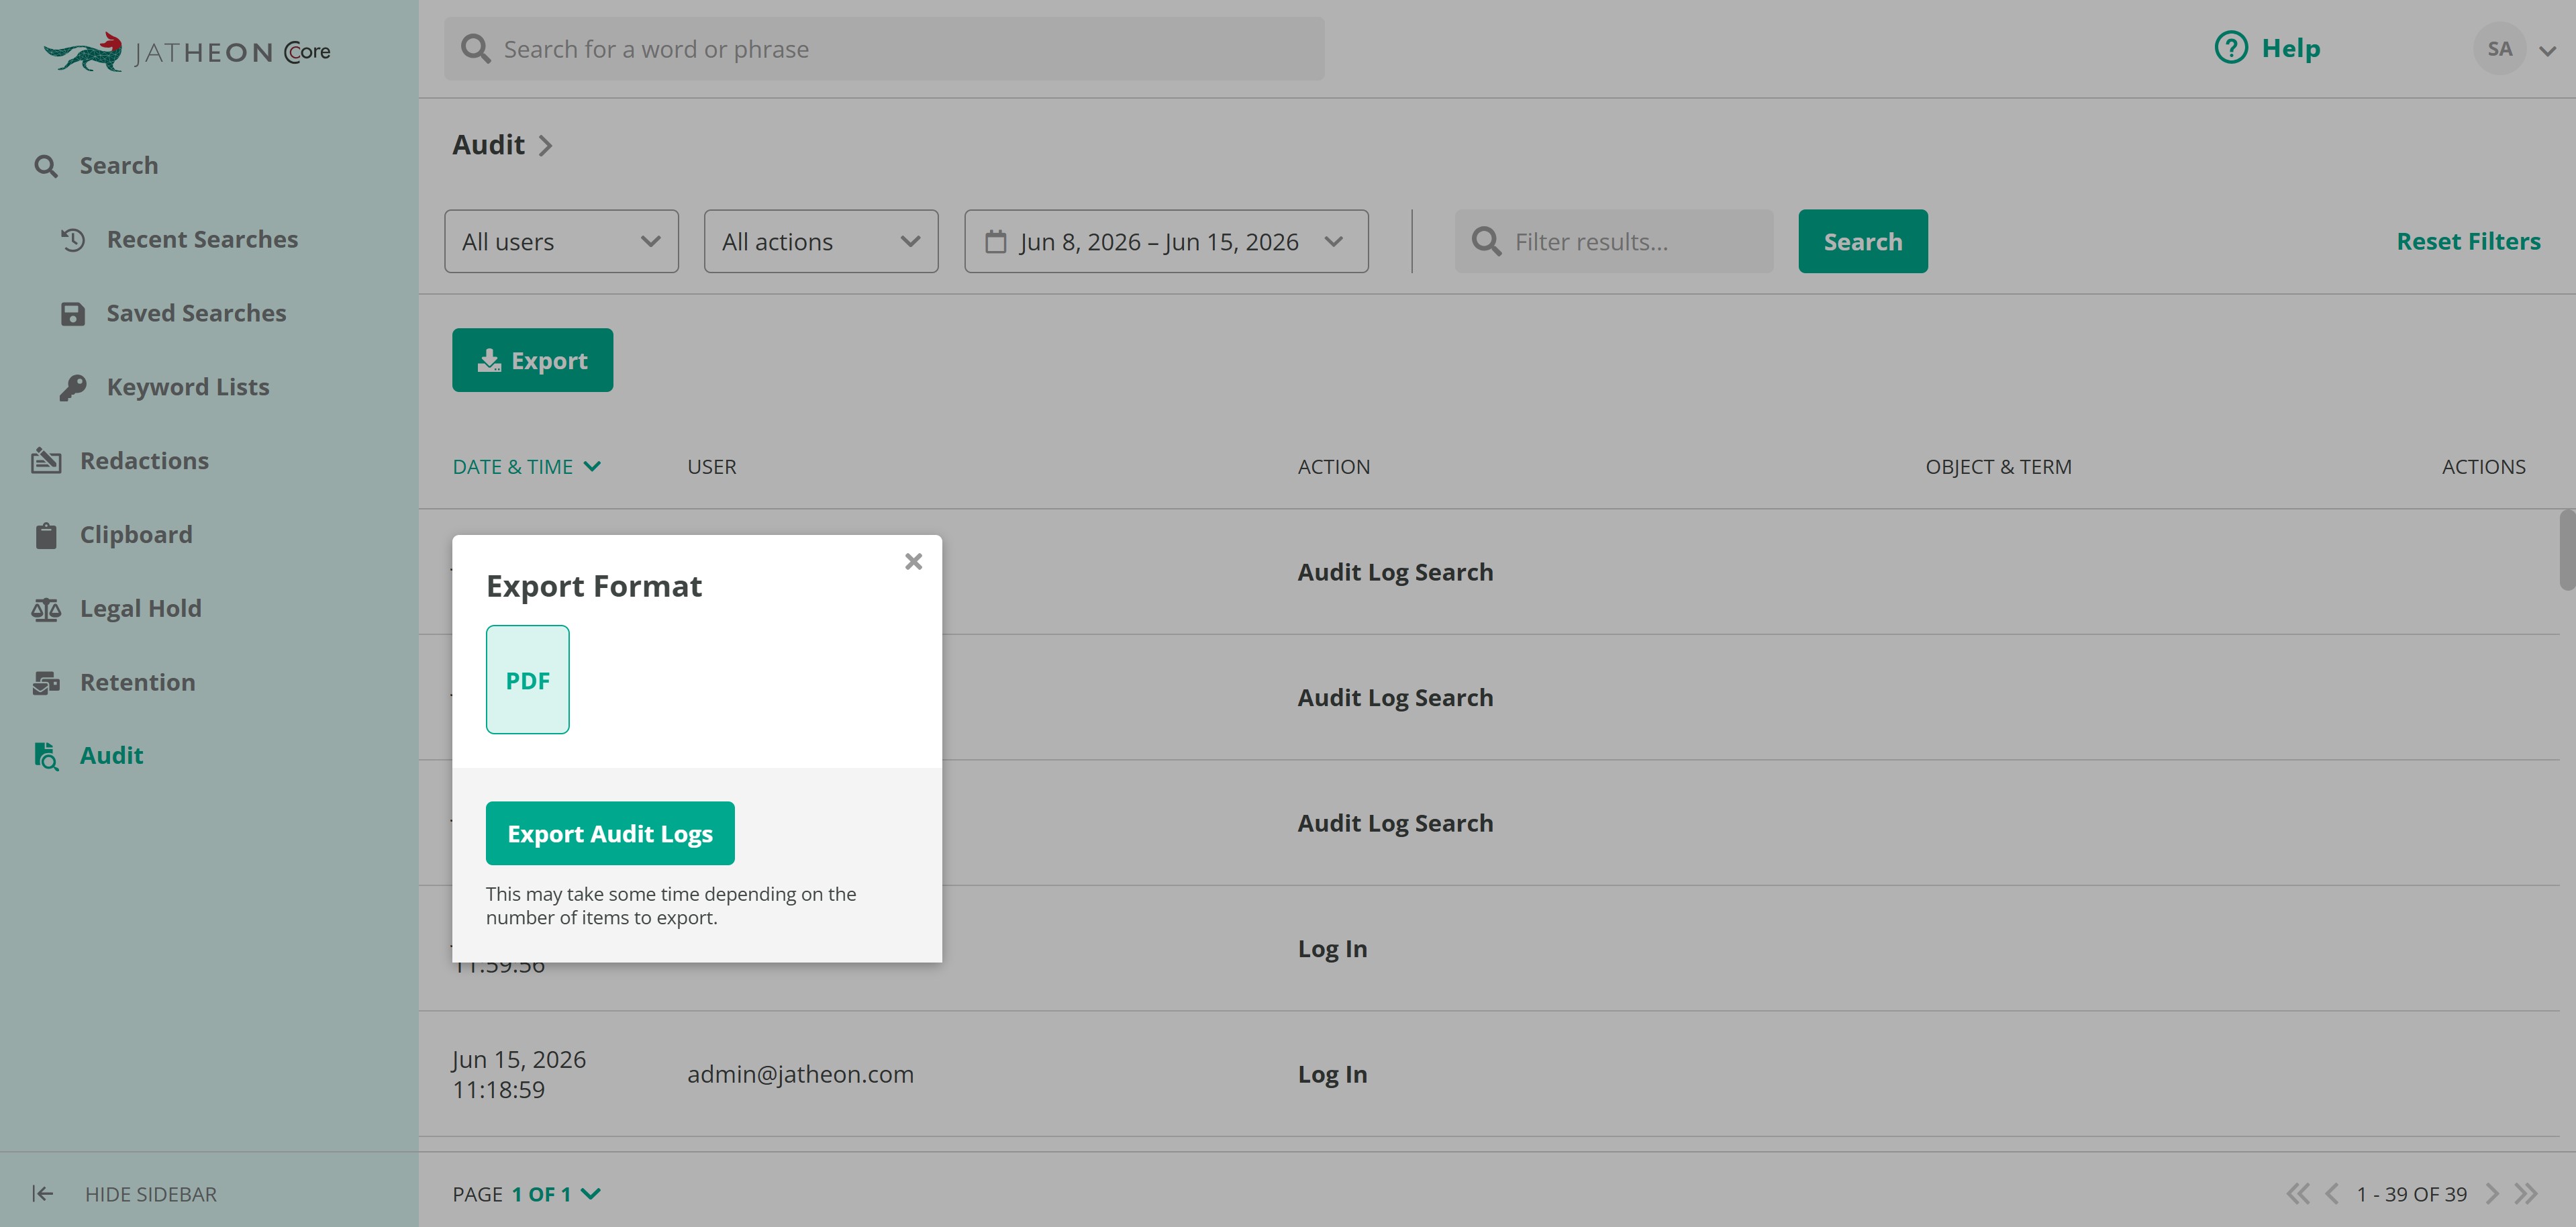Click the hide sidebar arrow icon
The image size is (2576, 1227).
pyautogui.click(x=42, y=1193)
